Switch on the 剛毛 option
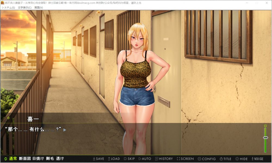The height and width of the screenshot is (163, 272). (x=50, y=159)
